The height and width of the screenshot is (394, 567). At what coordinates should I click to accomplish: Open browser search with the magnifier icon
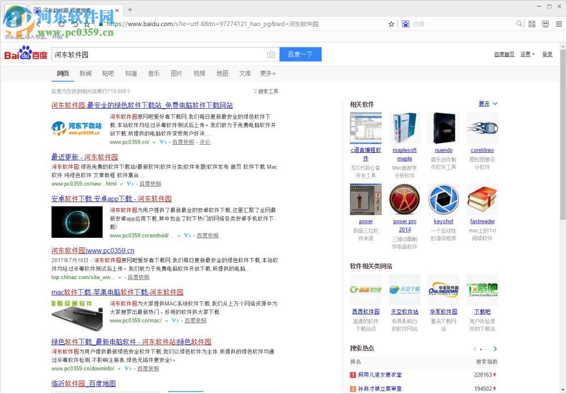click(x=519, y=24)
